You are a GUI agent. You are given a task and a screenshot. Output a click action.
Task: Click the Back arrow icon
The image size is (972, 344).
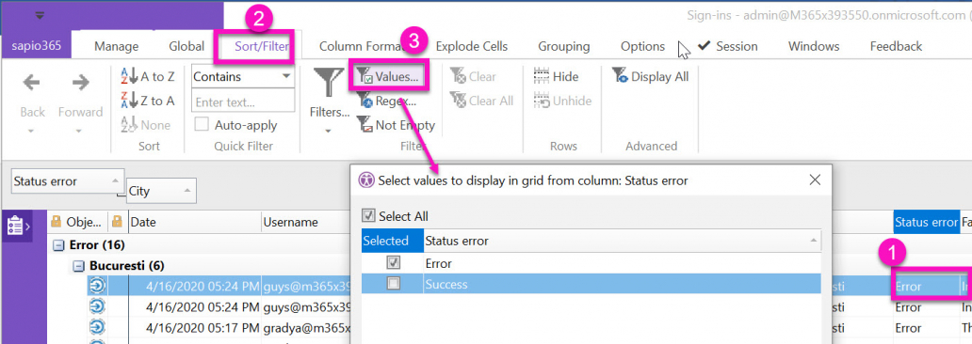[32, 82]
